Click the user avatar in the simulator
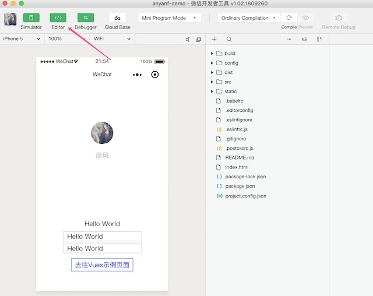The width and height of the screenshot is (373, 296). pyautogui.click(x=102, y=133)
